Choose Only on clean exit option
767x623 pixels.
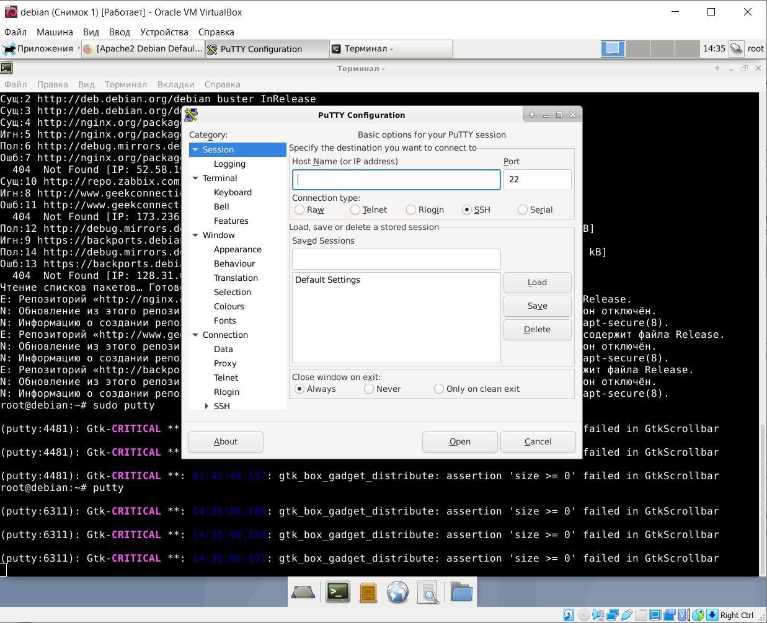tap(439, 389)
